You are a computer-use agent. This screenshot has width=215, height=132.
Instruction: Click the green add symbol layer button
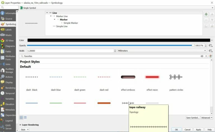click(206, 14)
